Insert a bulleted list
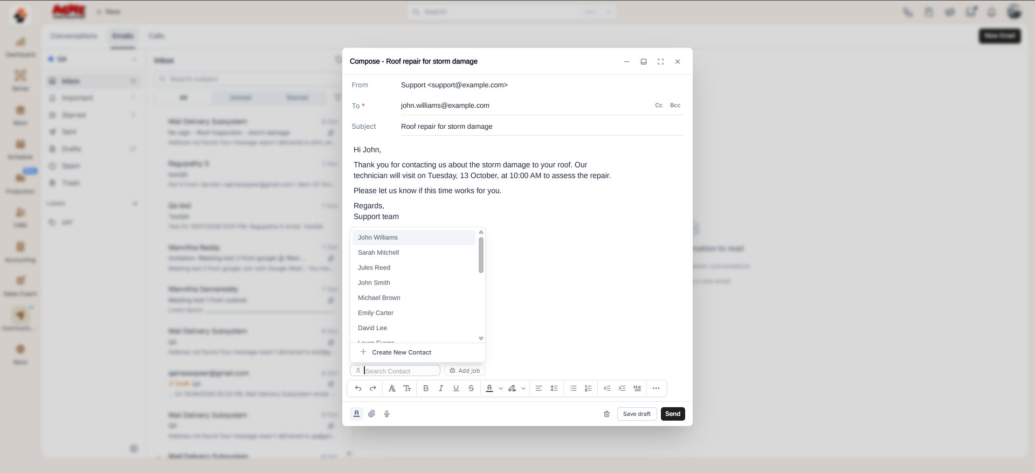The image size is (1035, 473). 573,388
